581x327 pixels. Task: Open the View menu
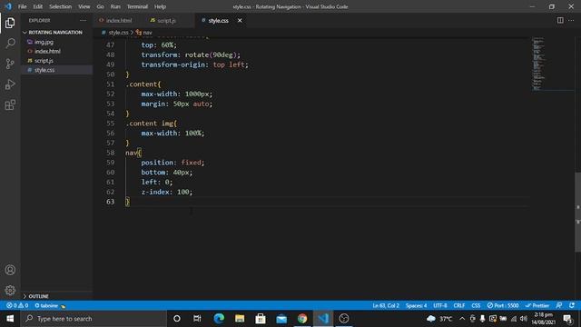tap(84, 6)
